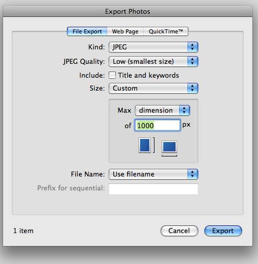Open the Kind JPEG dropdown
The image size is (258, 264).
pos(153,47)
